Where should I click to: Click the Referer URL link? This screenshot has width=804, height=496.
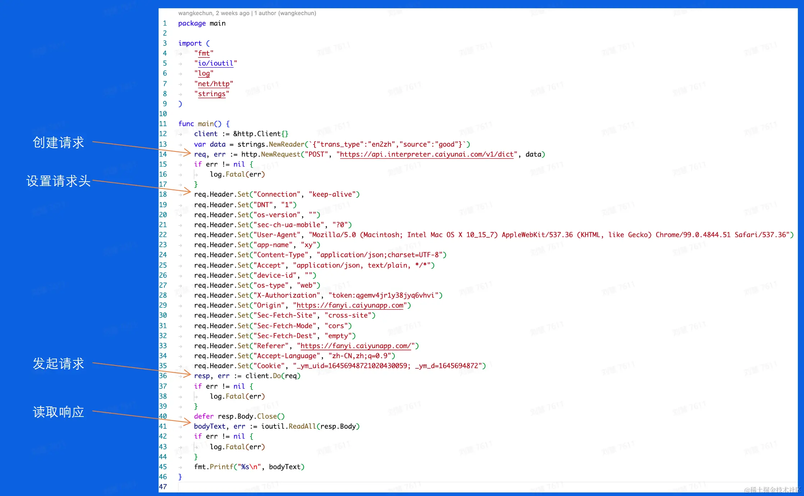[355, 346]
